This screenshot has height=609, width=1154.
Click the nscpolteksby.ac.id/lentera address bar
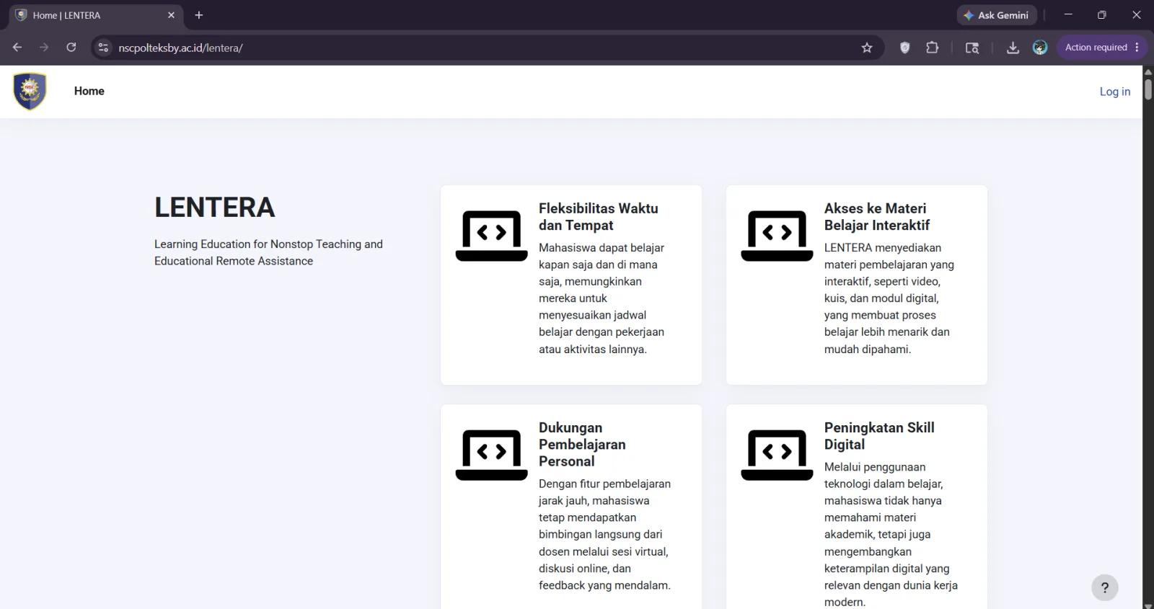(x=476, y=48)
